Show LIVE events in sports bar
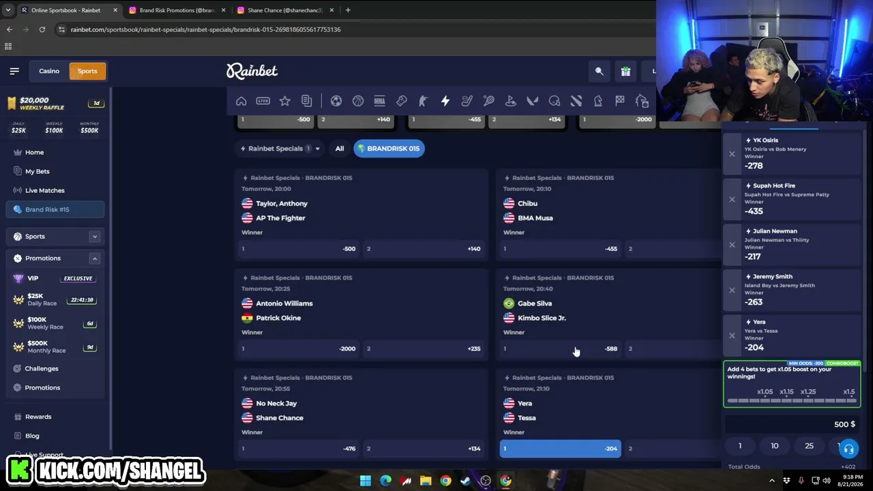 pyautogui.click(x=263, y=101)
